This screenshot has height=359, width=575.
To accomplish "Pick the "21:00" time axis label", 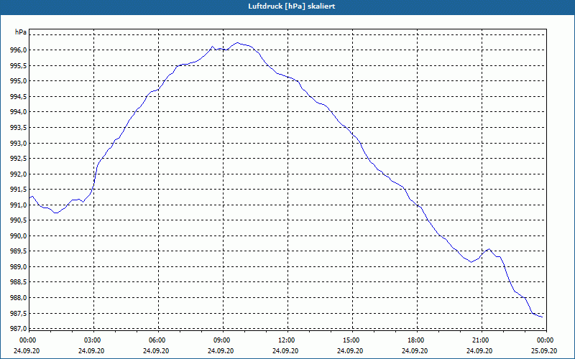I will (480, 340).
